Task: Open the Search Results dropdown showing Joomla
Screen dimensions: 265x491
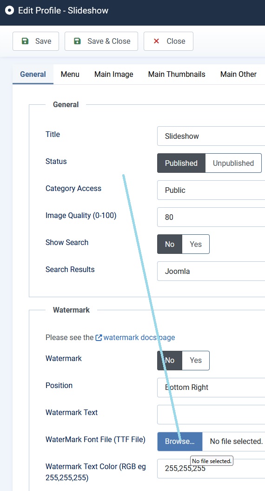Action: (211, 271)
